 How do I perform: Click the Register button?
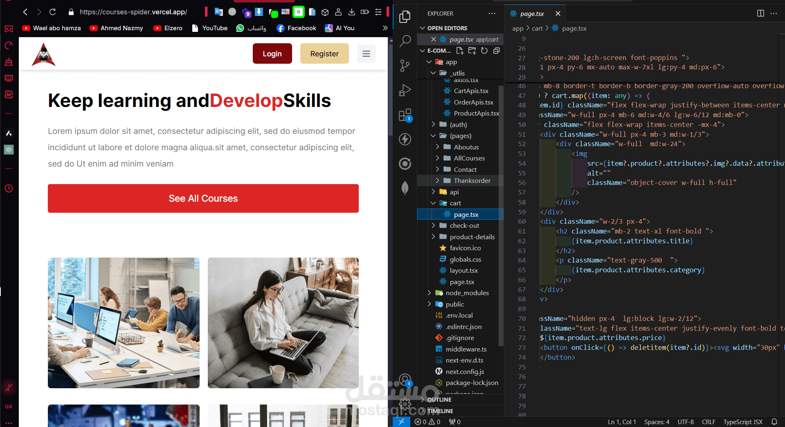point(324,53)
